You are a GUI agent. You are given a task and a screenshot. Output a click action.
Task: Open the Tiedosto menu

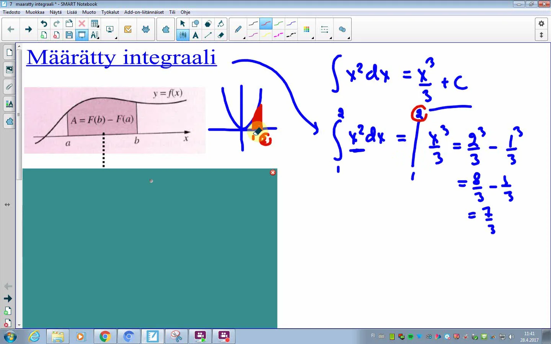pyautogui.click(x=11, y=12)
